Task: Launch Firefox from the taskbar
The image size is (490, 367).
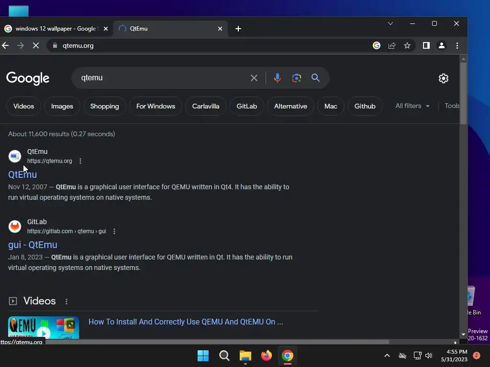Action: click(x=267, y=356)
